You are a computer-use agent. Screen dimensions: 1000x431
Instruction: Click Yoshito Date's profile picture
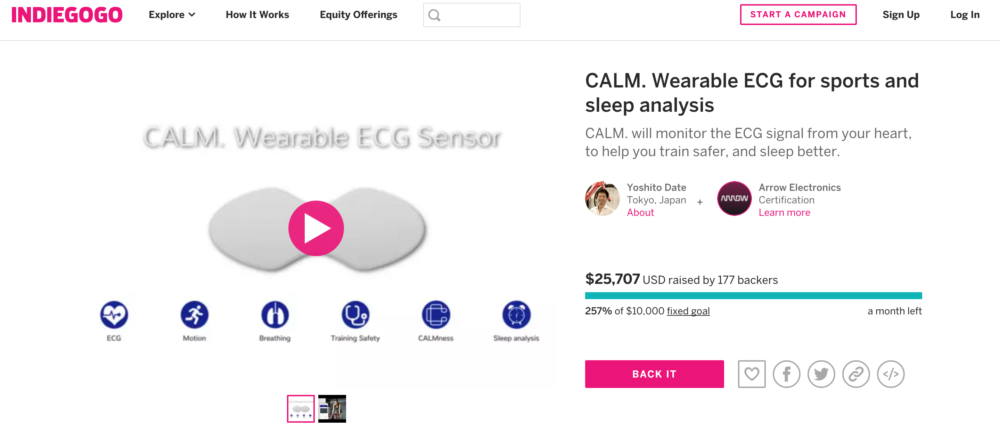(602, 198)
